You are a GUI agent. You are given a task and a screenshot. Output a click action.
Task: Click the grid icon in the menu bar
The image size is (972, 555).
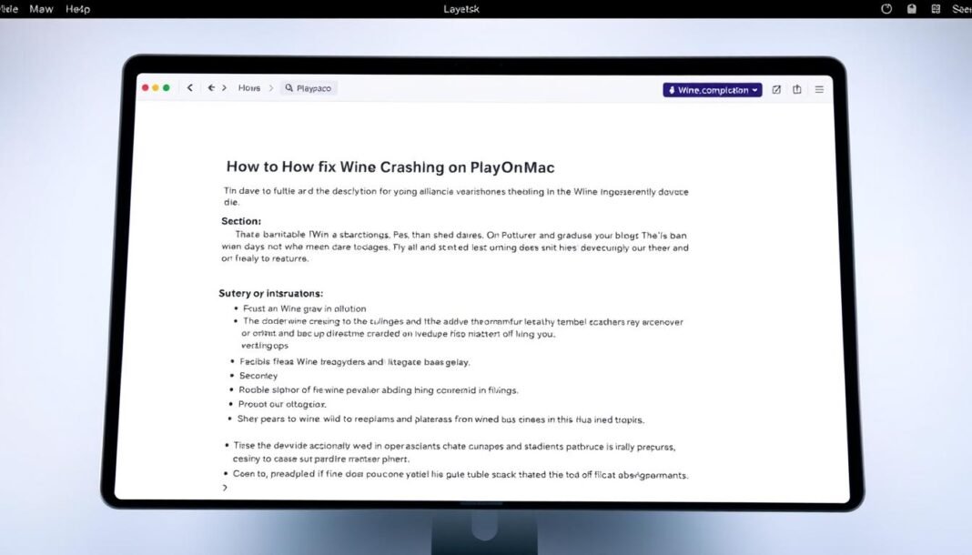pyautogui.click(x=936, y=9)
